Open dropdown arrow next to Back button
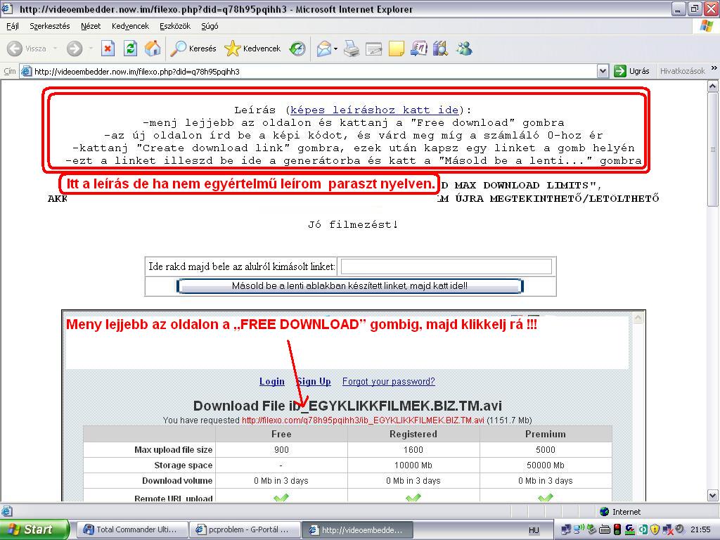This screenshot has width=720, height=540. 55,49
